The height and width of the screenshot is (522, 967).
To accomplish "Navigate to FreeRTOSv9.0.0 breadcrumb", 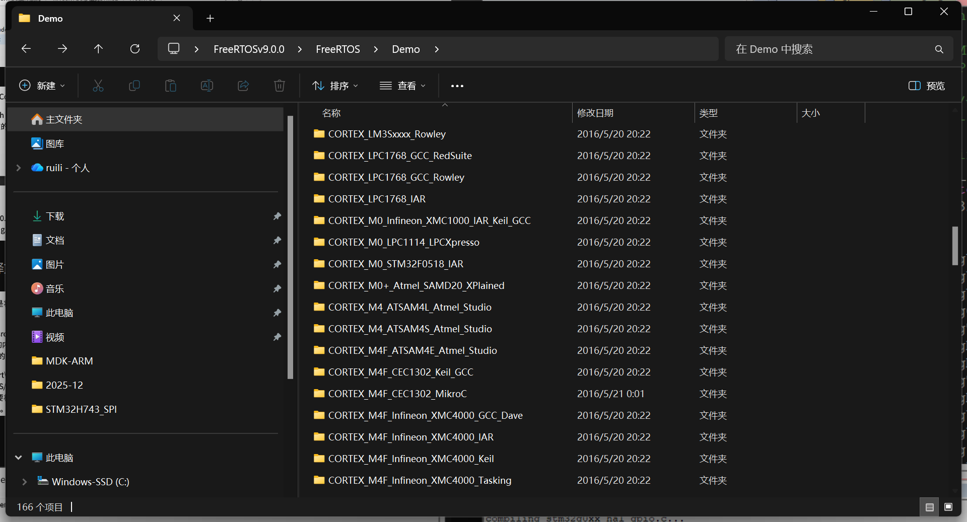I will [249, 49].
